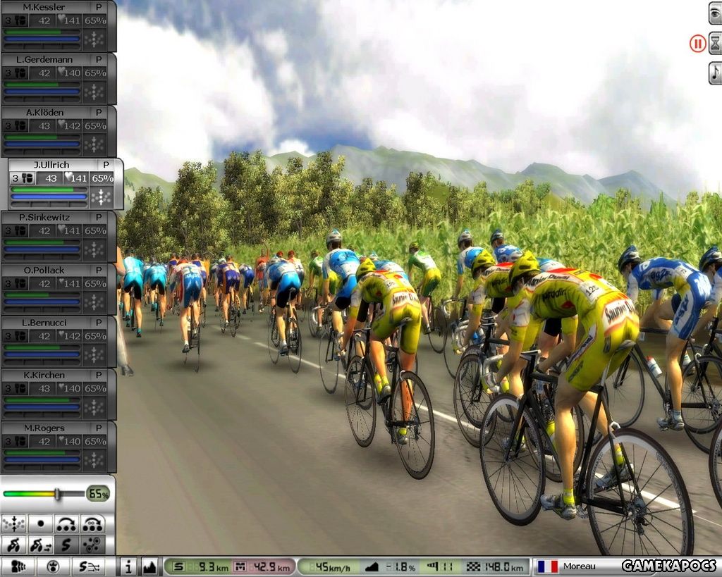Click the rider name Moreau
Screen dimensions: 722x577
580,566
